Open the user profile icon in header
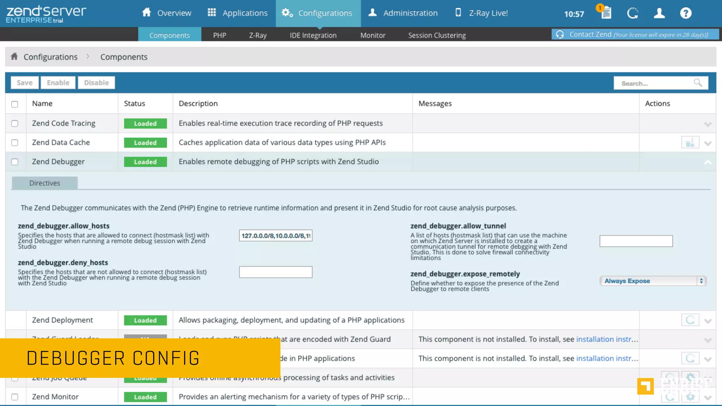Screen dimensions: 722x406 (659, 13)
